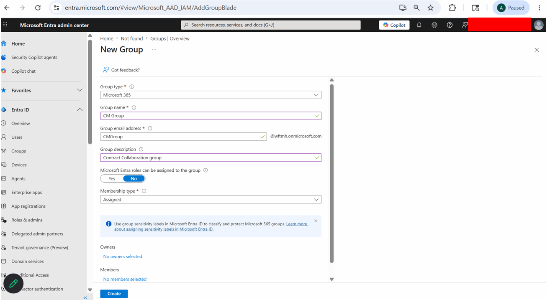Click the install app icon in address bar

(x=403, y=8)
